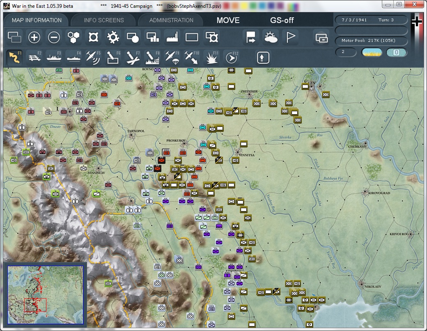Click the KIEV city label
427x331 pixels.
pyautogui.click(x=309, y=82)
